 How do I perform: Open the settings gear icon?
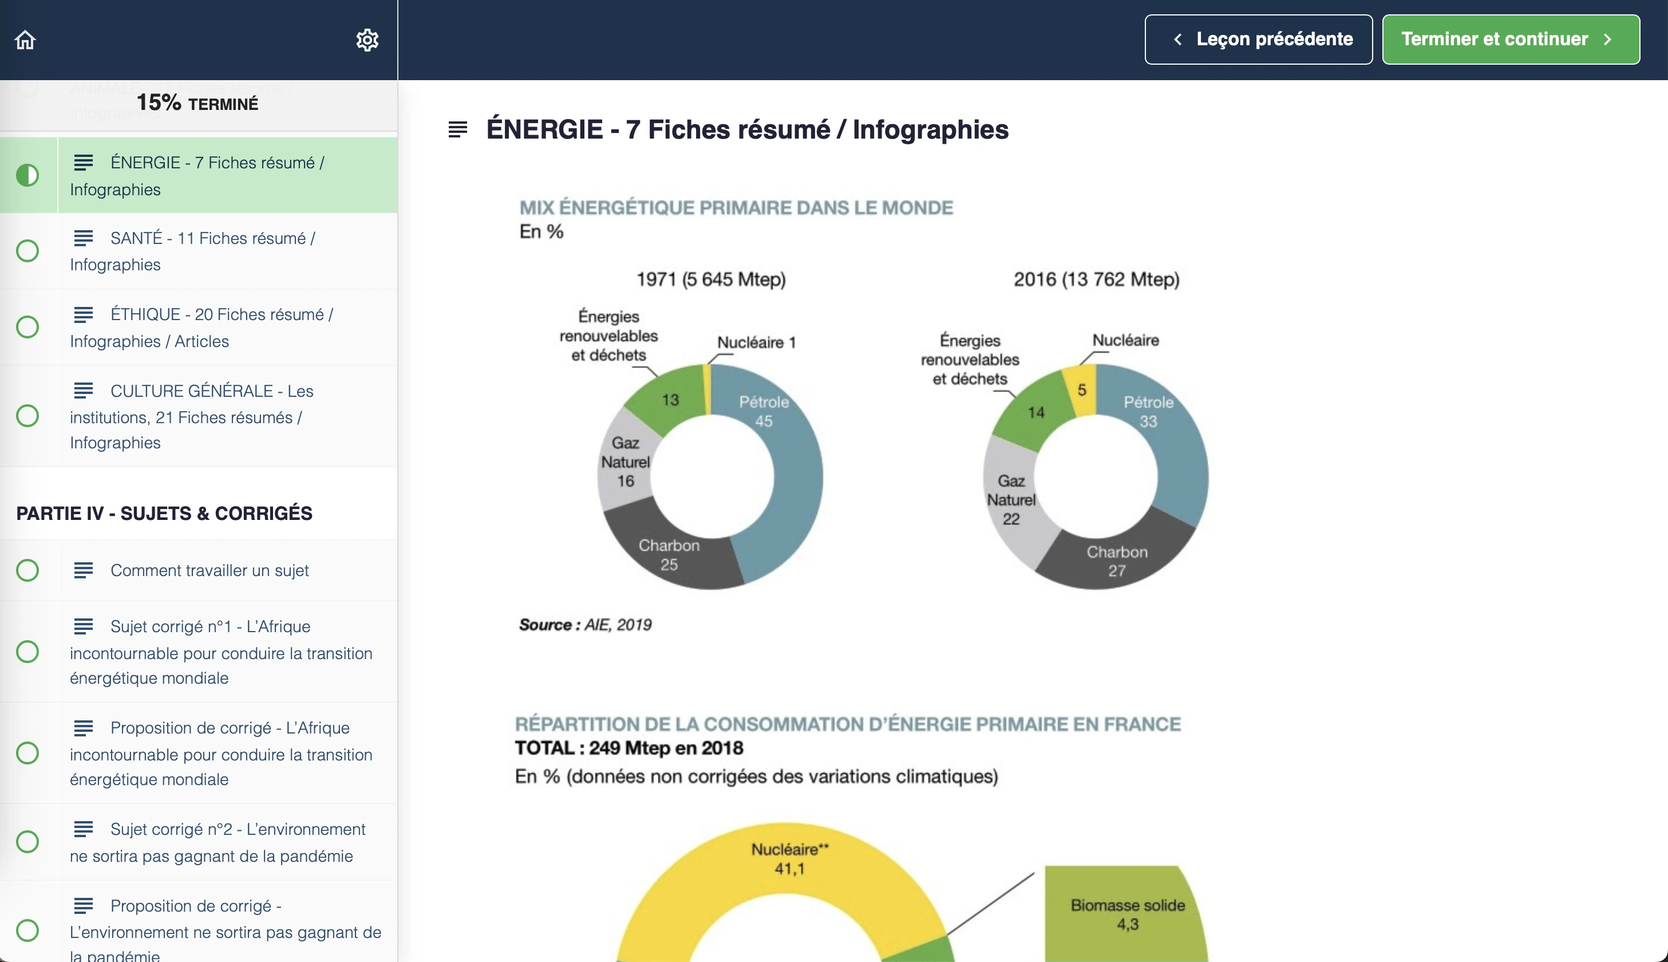click(367, 40)
